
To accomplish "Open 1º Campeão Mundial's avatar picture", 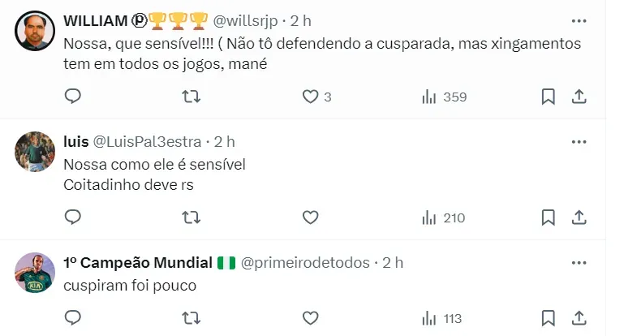I will 35,273.
